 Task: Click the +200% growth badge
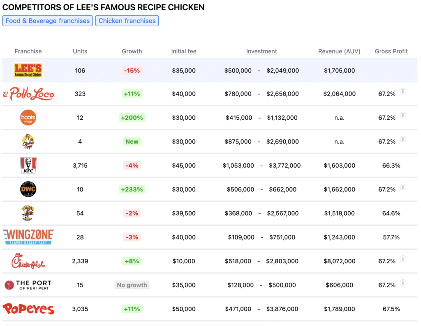132,118
